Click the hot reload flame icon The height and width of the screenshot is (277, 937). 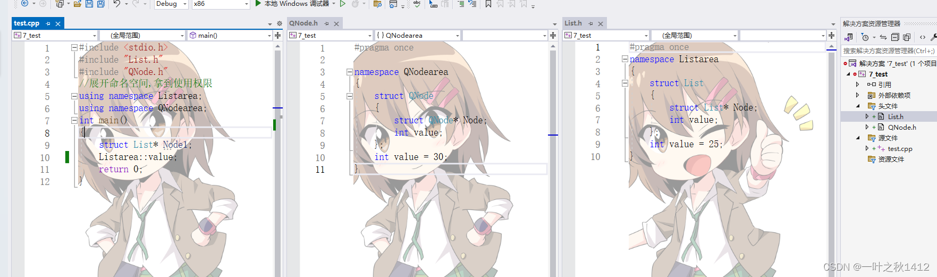point(355,4)
